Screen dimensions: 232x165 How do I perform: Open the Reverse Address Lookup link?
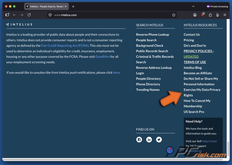tap(154, 67)
